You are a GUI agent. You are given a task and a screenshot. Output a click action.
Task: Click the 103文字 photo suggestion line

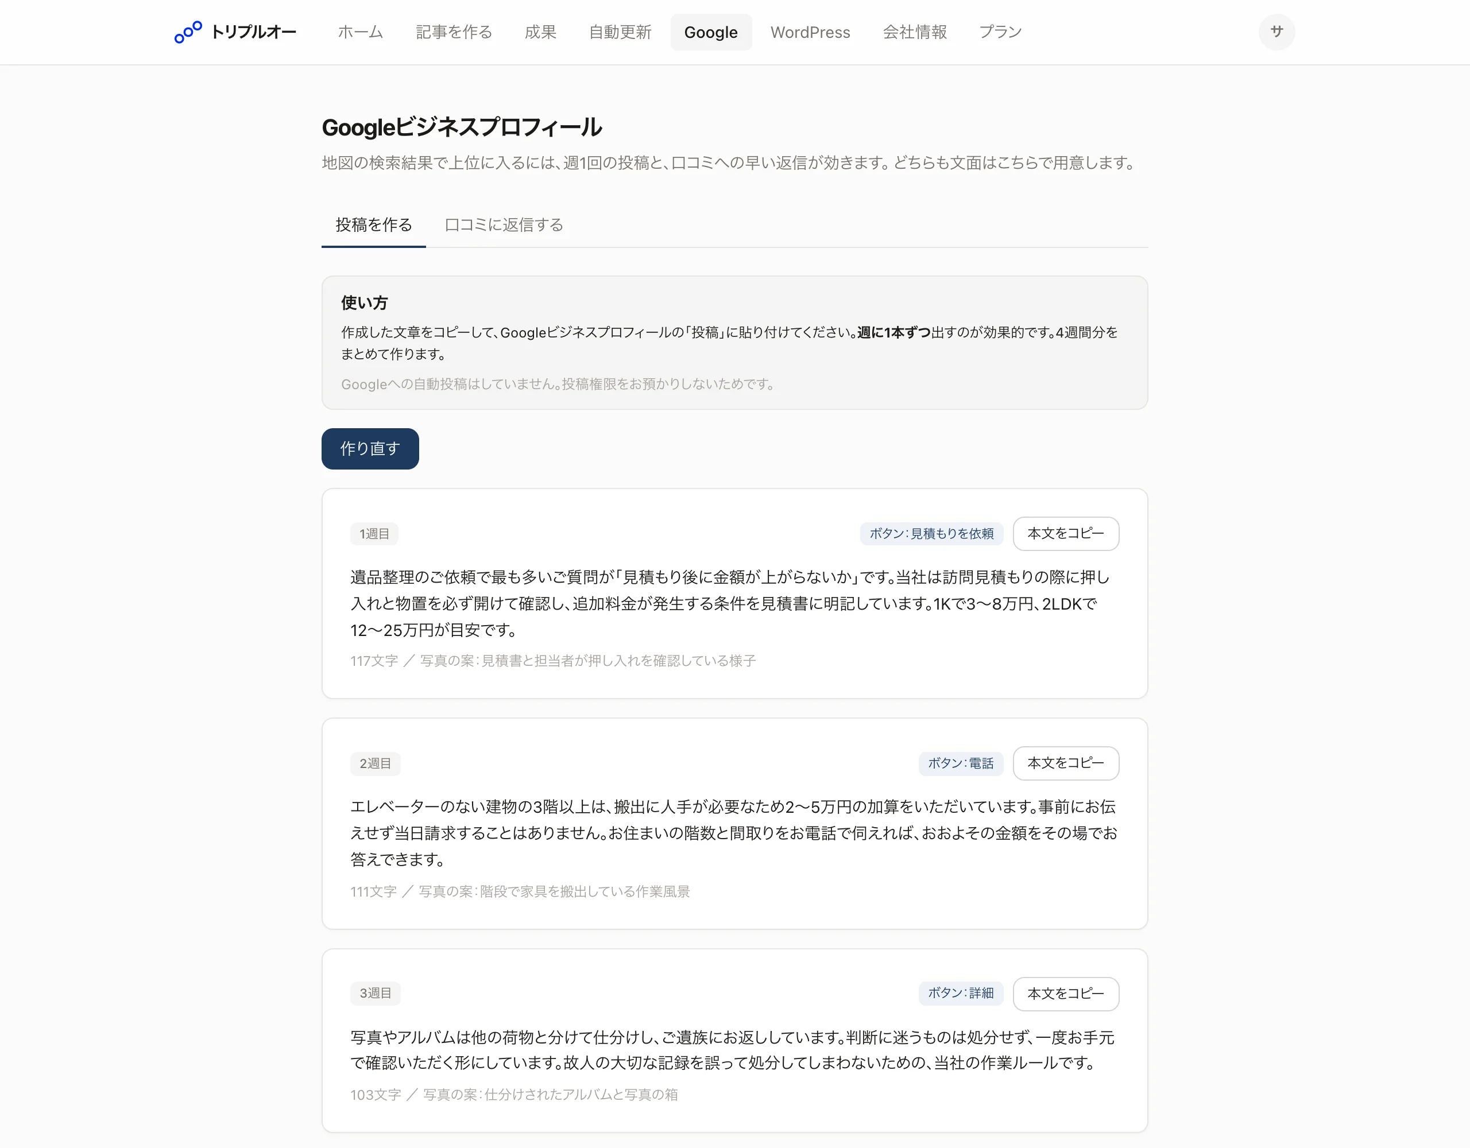(513, 1095)
